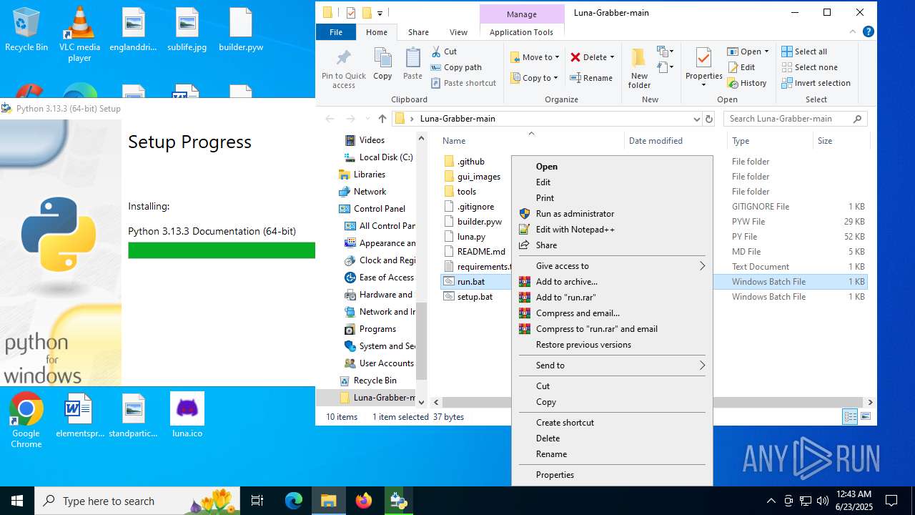Screen dimensions: 915x515
Task: Expand the address bar history dropdown
Action: coord(696,119)
